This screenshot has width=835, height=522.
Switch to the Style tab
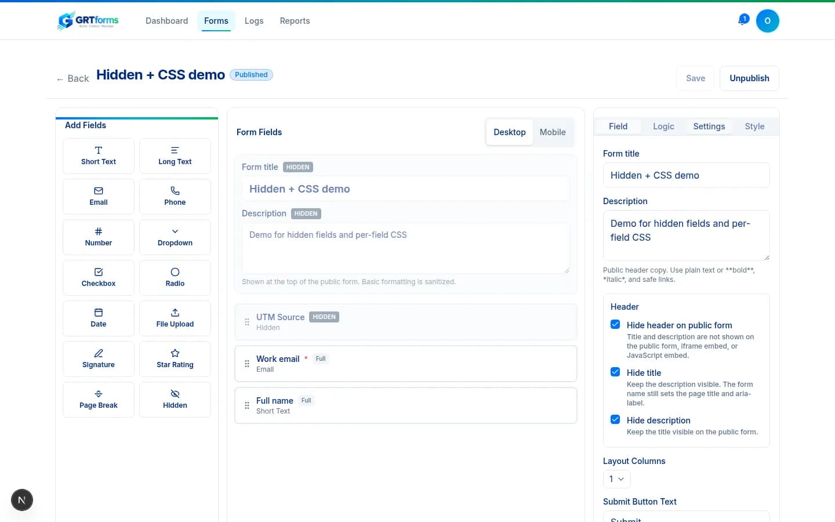(x=754, y=126)
